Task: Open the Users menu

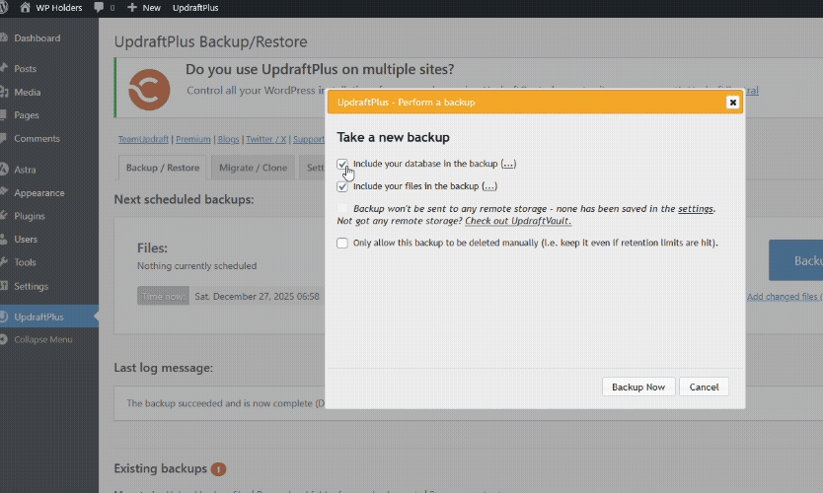Action: (26, 240)
